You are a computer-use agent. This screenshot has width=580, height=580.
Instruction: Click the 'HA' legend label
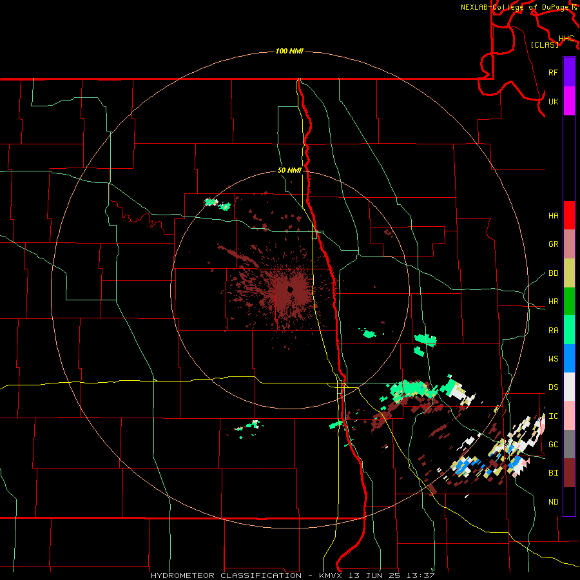pyautogui.click(x=553, y=216)
